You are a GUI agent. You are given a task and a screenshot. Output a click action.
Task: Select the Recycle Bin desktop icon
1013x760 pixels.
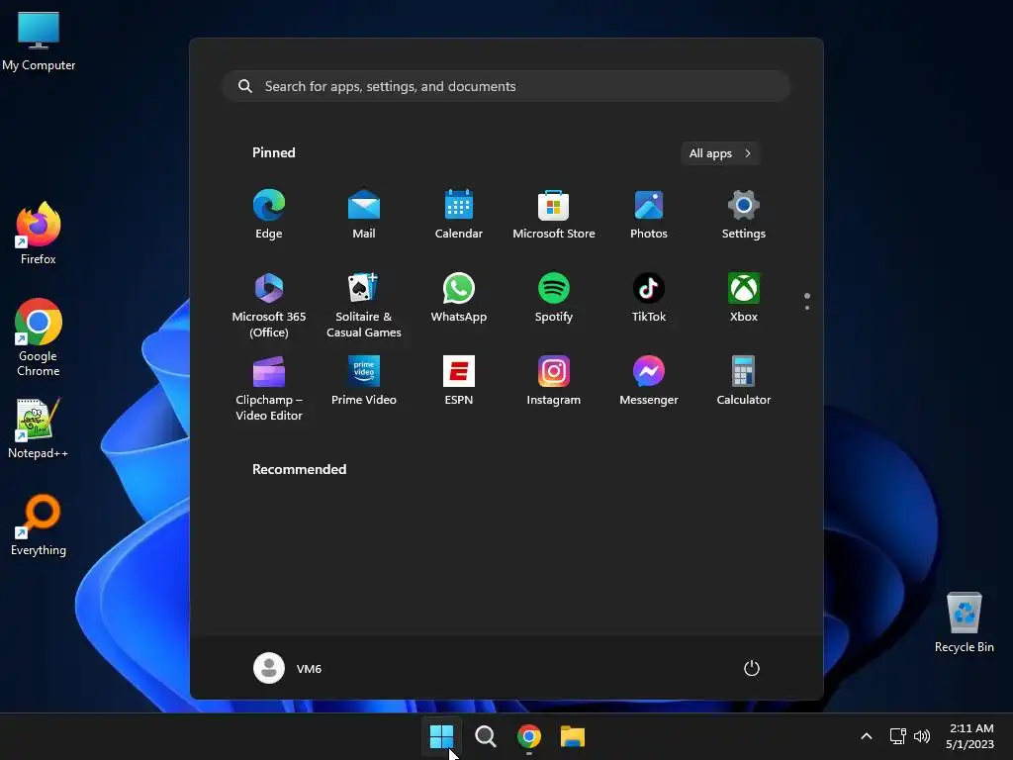point(964,622)
